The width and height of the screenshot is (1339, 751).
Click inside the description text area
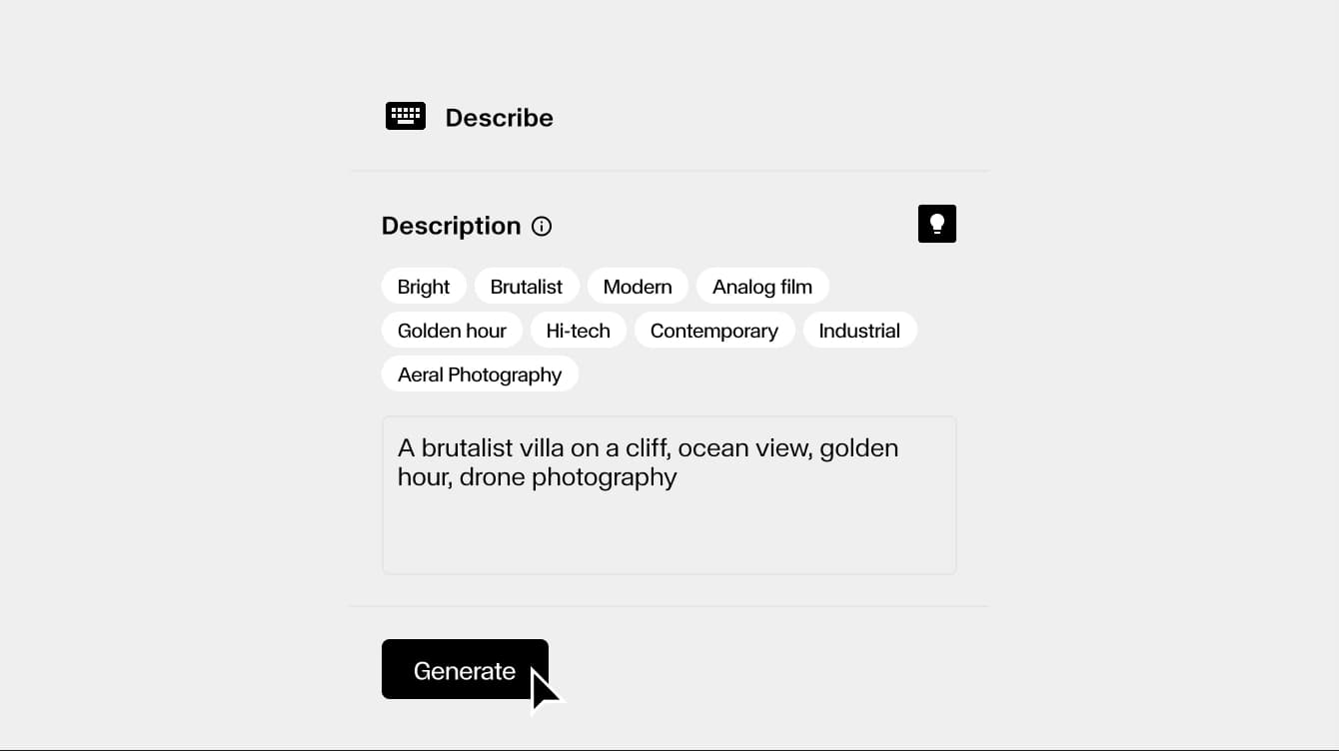click(x=669, y=495)
